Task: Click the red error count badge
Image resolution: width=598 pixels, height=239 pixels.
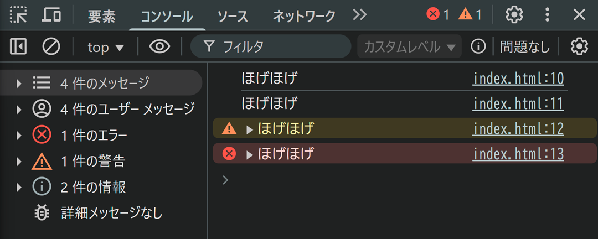Action: pos(438,15)
